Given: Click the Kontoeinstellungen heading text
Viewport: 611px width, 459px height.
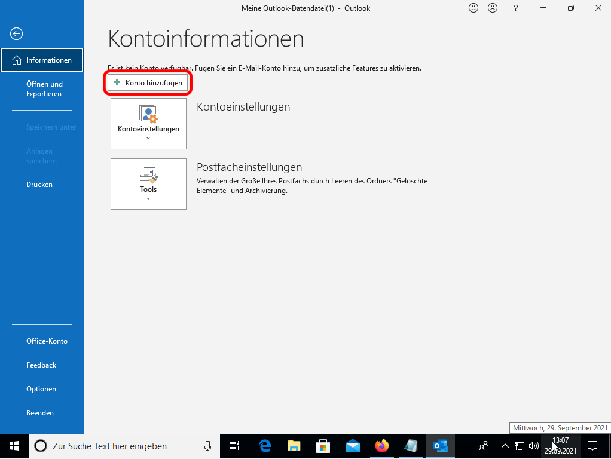Looking at the screenshot, I should pyautogui.click(x=243, y=107).
